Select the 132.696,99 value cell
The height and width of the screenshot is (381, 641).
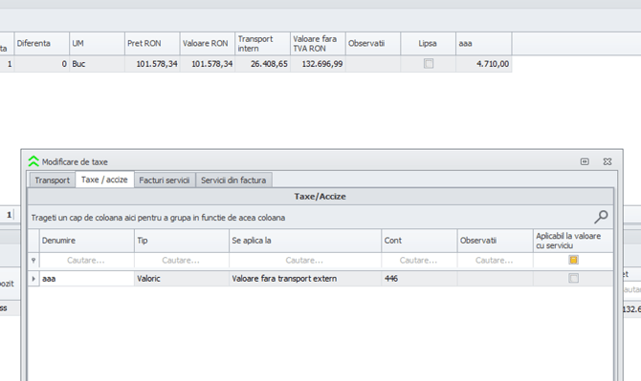point(318,64)
